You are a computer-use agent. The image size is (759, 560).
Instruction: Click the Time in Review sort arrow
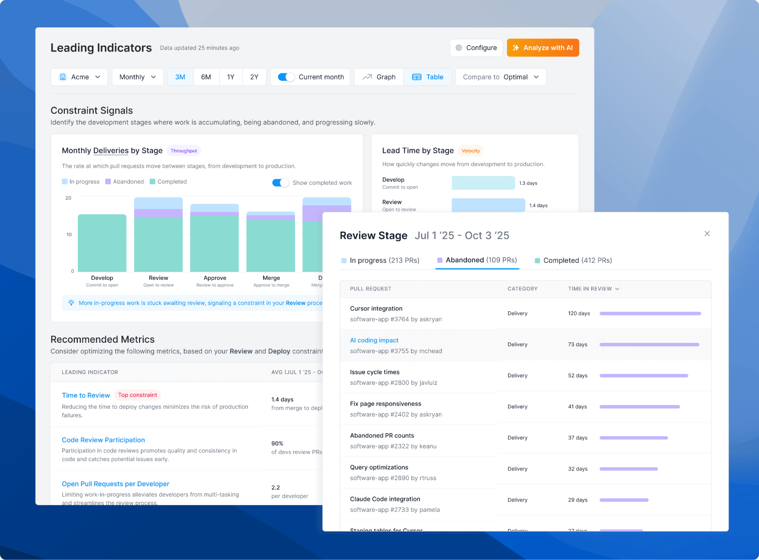617,289
